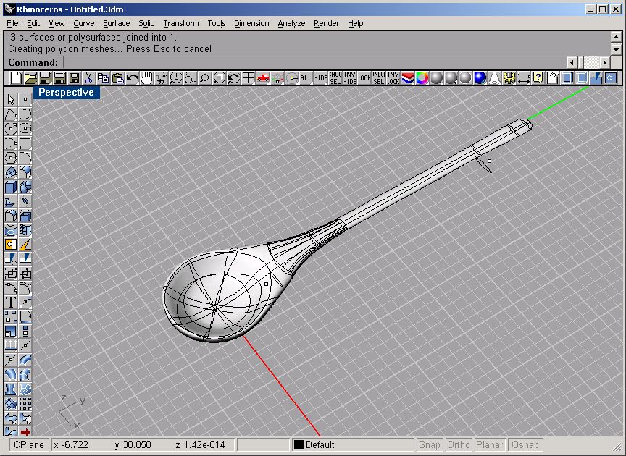The width and height of the screenshot is (626, 456).
Task: Click the Perspective viewport title
Action: [x=66, y=92]
